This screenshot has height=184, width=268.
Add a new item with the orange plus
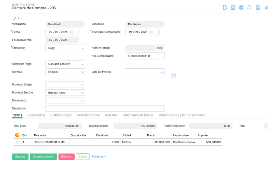point(17,135)
